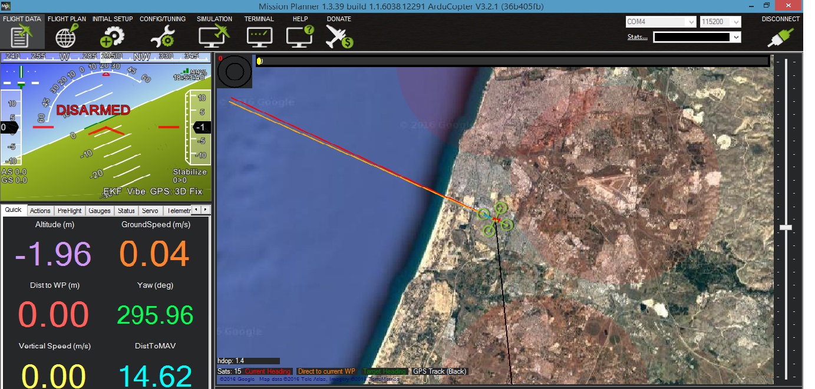
Task: Click the quadcopter marker on the map
Action: [x=495, y=220]
